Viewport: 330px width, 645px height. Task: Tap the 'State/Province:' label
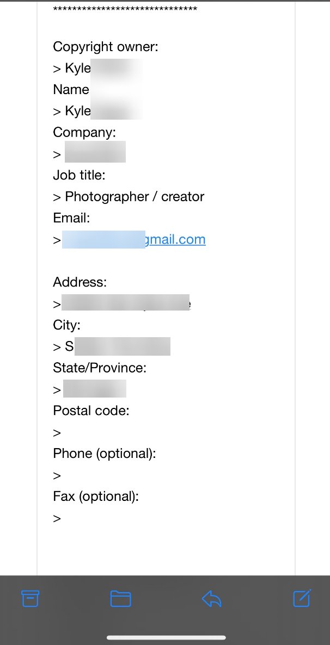tap(100, 368)
